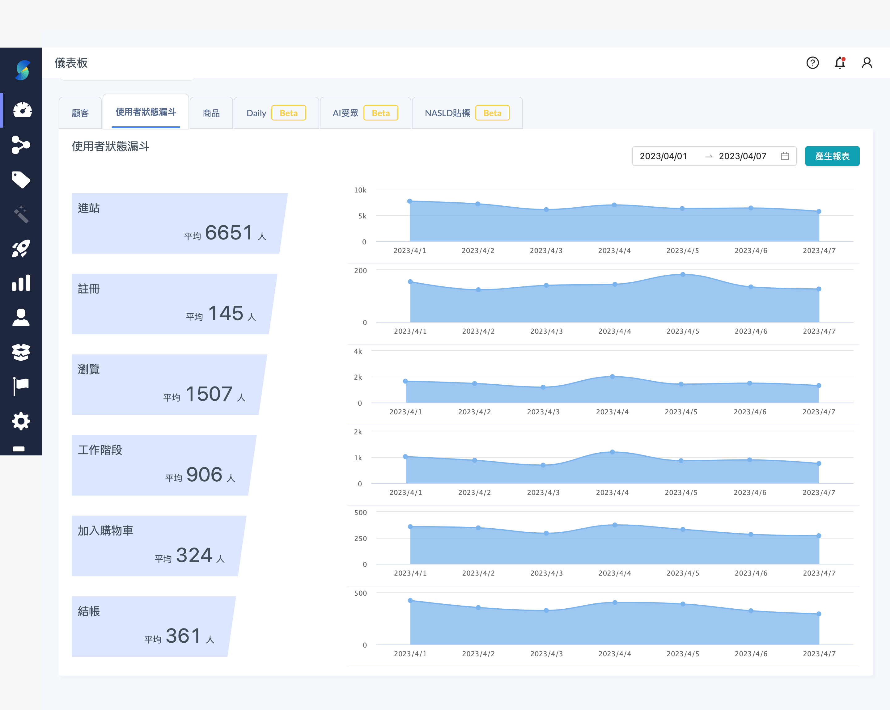Screen dimensions: 890x710
Task: Click the help question mark icon
Action: (812, 63)
